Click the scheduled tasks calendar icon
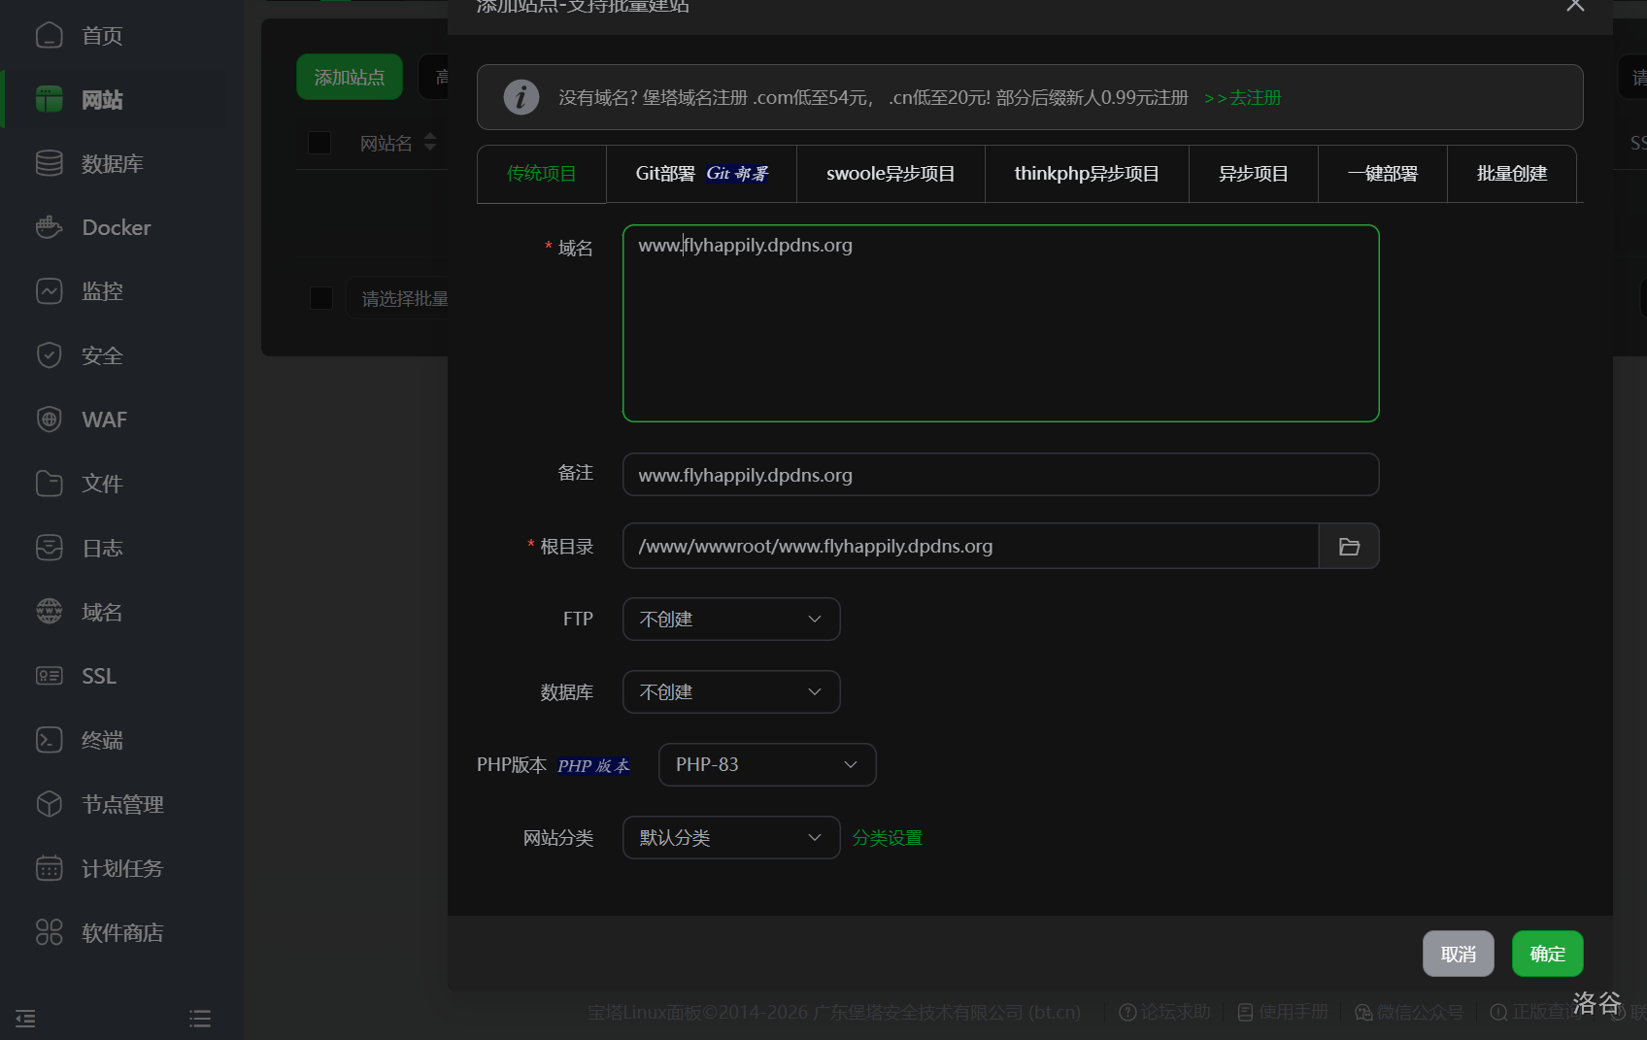 [49, 868]
